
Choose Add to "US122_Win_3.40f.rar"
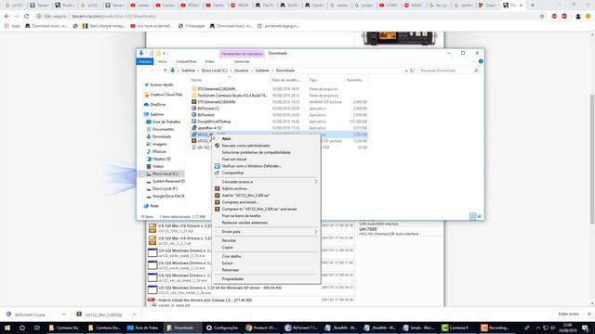[x=245, y=196]
